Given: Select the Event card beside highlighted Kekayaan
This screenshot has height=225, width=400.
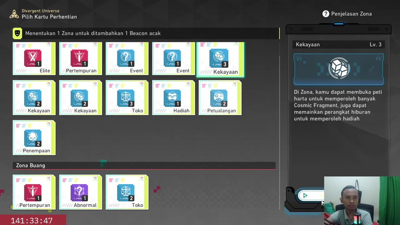Looking at the screenshot, I should (173, 59).
